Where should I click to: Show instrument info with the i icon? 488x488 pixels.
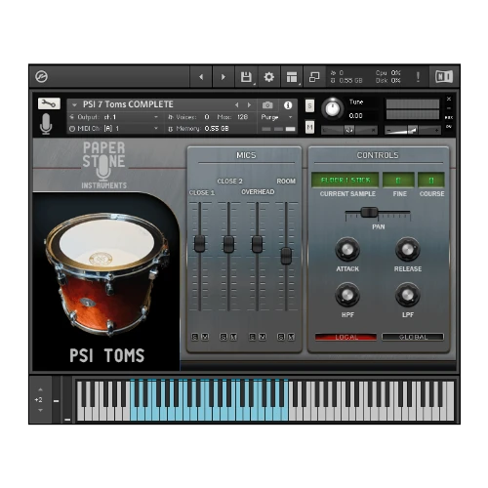tap(288, 105)
